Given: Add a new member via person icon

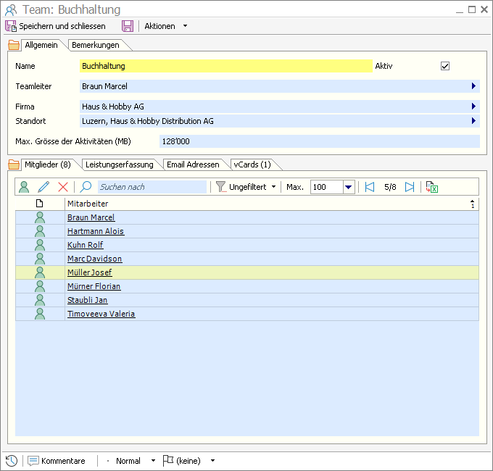Looking at the screenshot, I should click(24, 187).
